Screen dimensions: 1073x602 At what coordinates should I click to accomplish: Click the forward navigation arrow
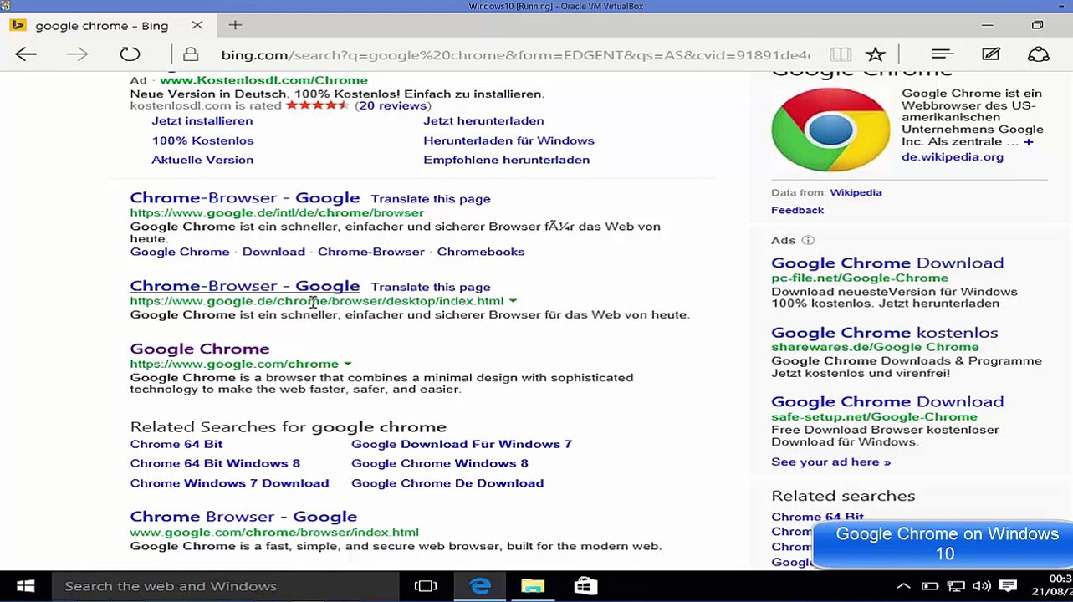(77, 54)
